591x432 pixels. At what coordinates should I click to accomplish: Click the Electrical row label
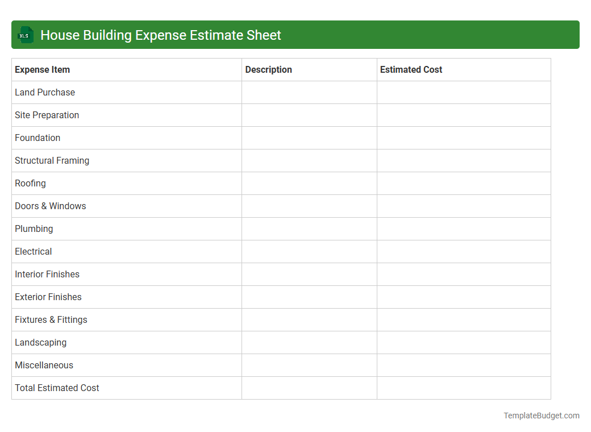click(x=33, y=251)
